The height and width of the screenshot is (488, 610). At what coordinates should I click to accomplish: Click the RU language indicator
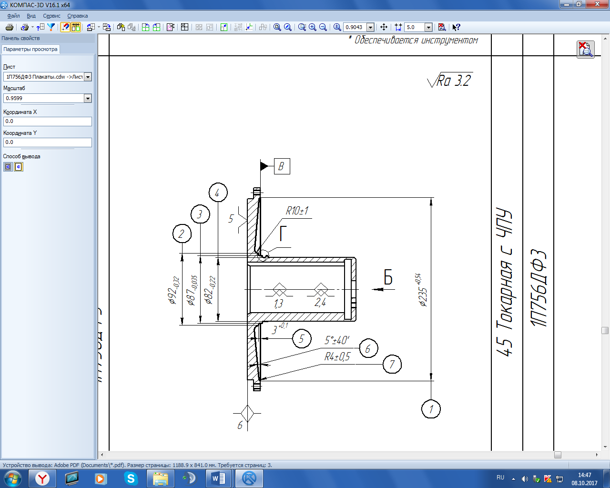tap(500, 478)
